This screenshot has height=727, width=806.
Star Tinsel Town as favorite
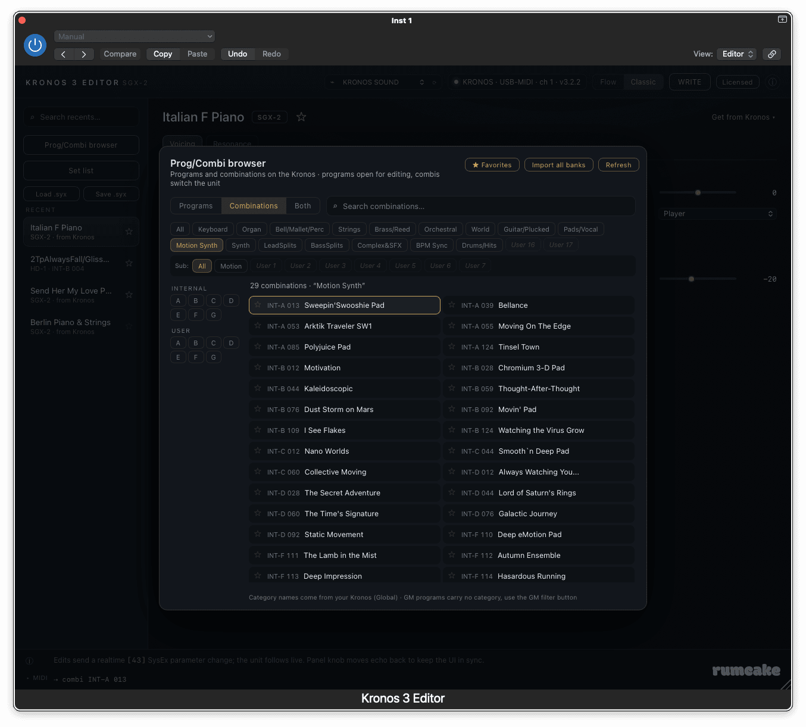452,347
